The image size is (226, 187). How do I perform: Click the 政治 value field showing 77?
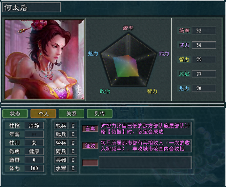204,74
